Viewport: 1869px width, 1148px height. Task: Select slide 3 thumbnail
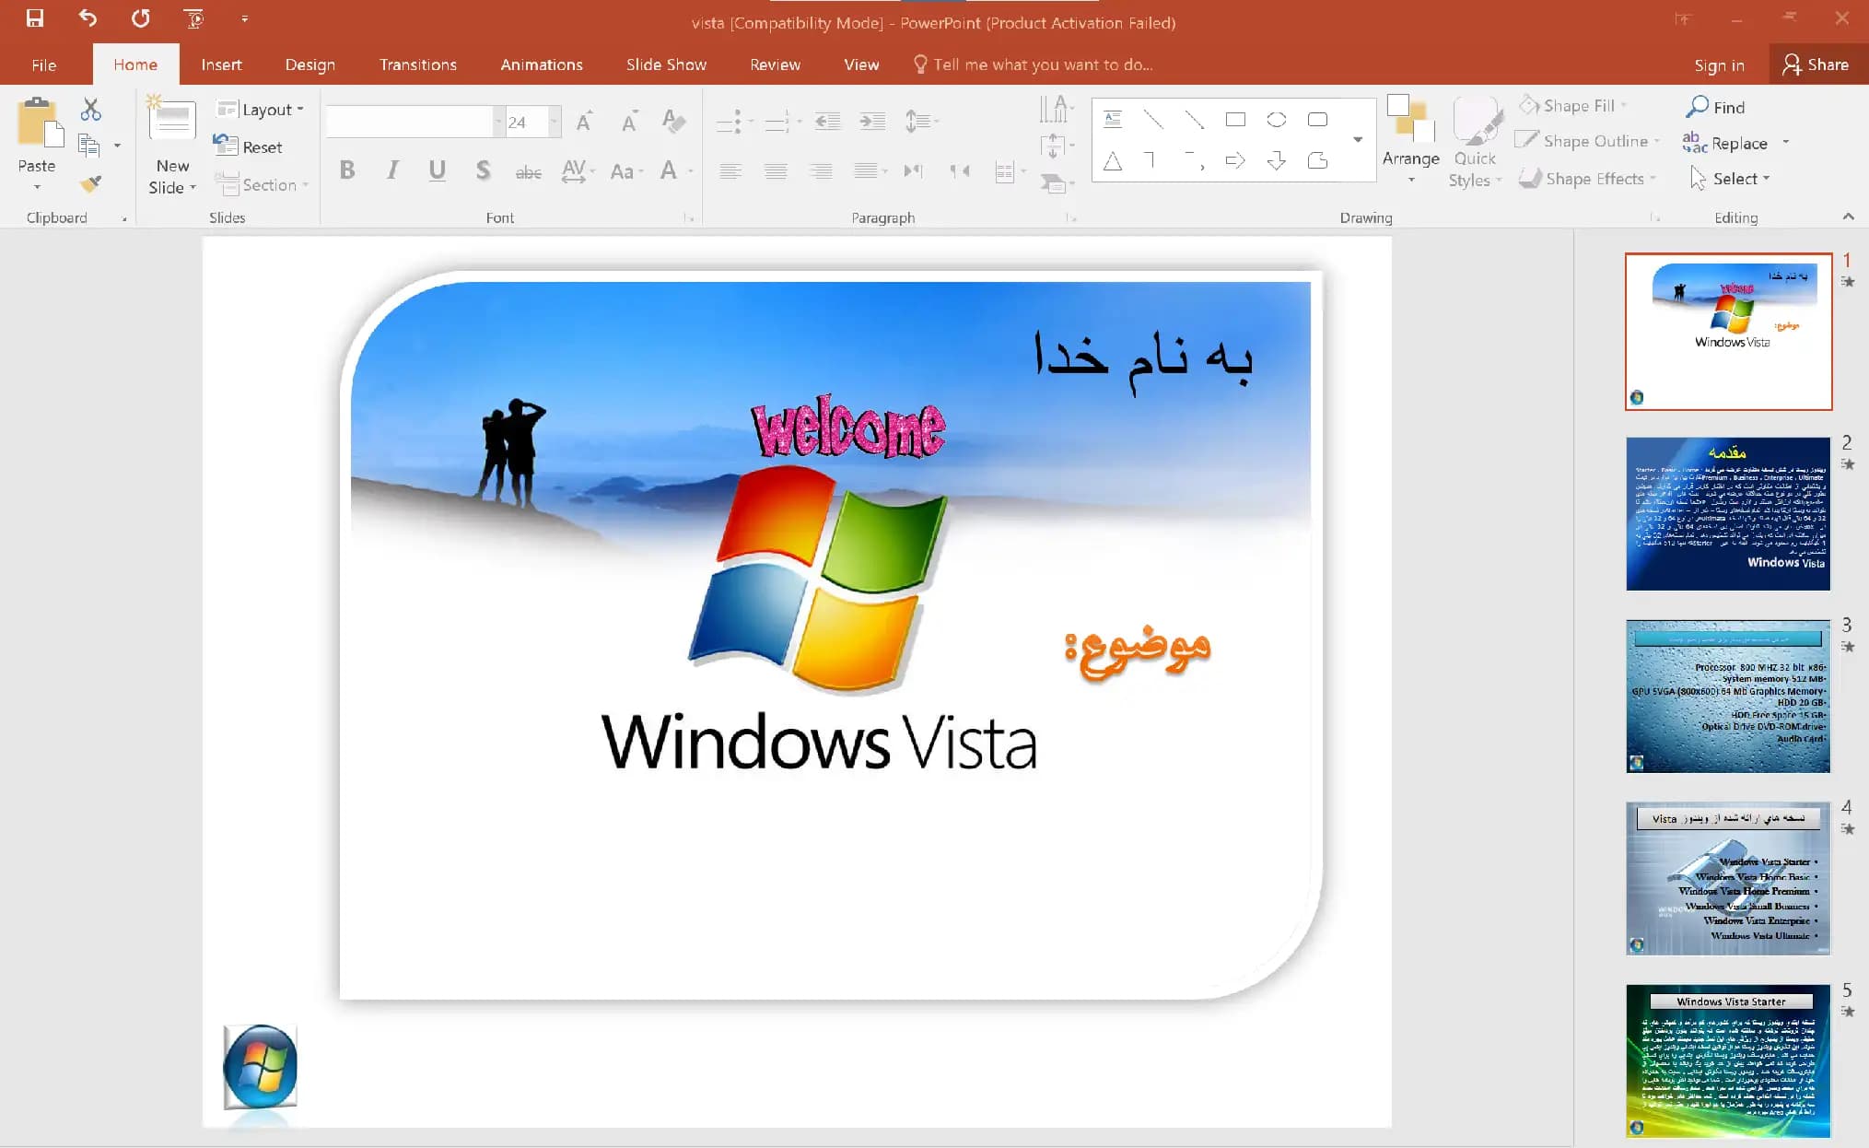tap(1727, 697)
